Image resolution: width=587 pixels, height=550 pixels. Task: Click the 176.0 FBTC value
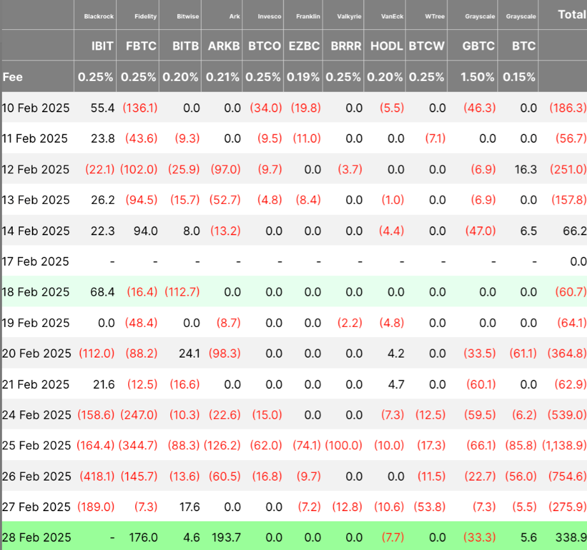pos(143,538)
